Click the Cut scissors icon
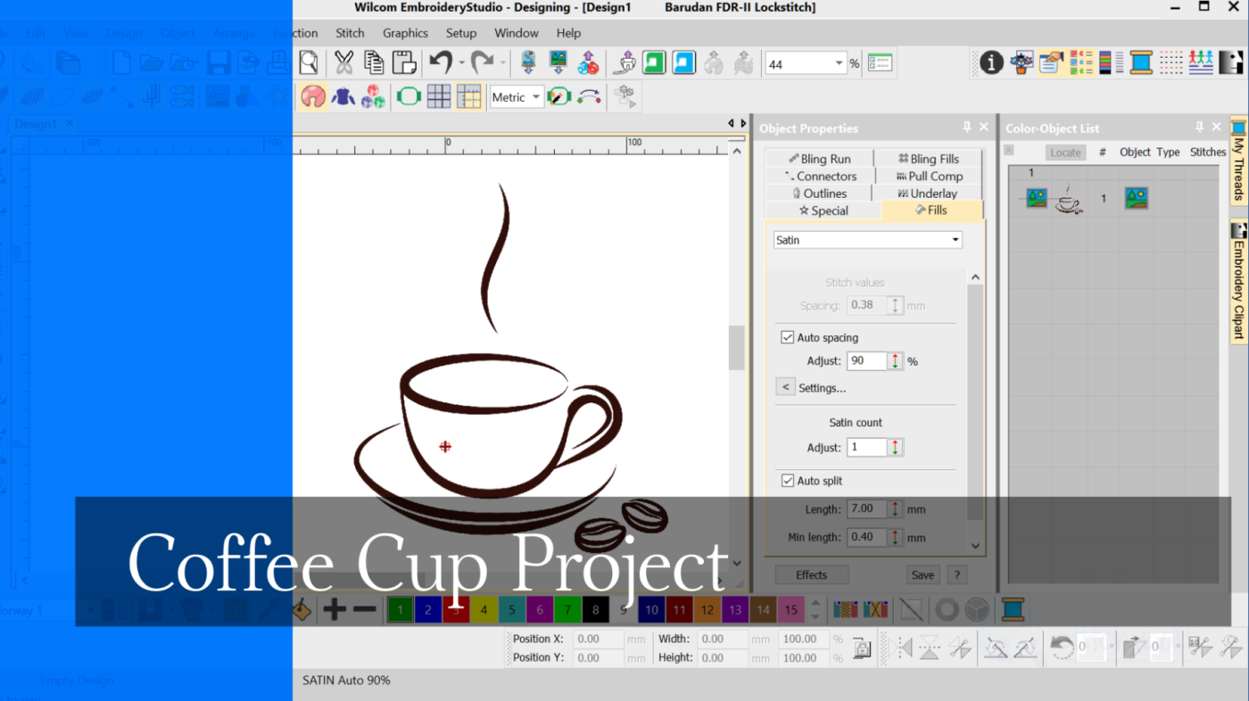1249x701 pixels. 344,62
